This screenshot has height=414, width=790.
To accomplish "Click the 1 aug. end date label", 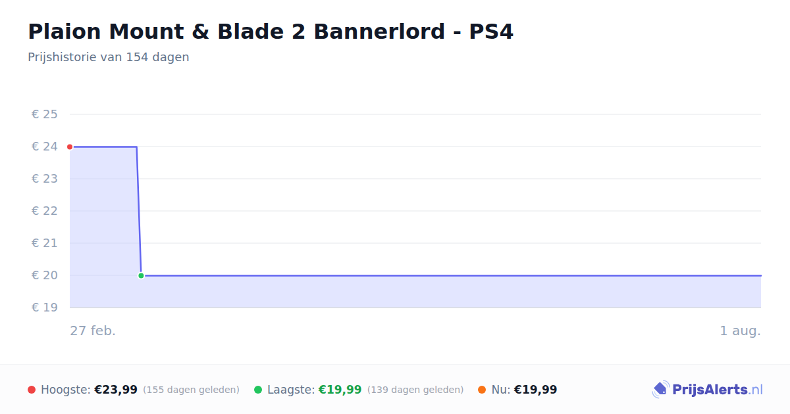I will click(x=740, y=331).
